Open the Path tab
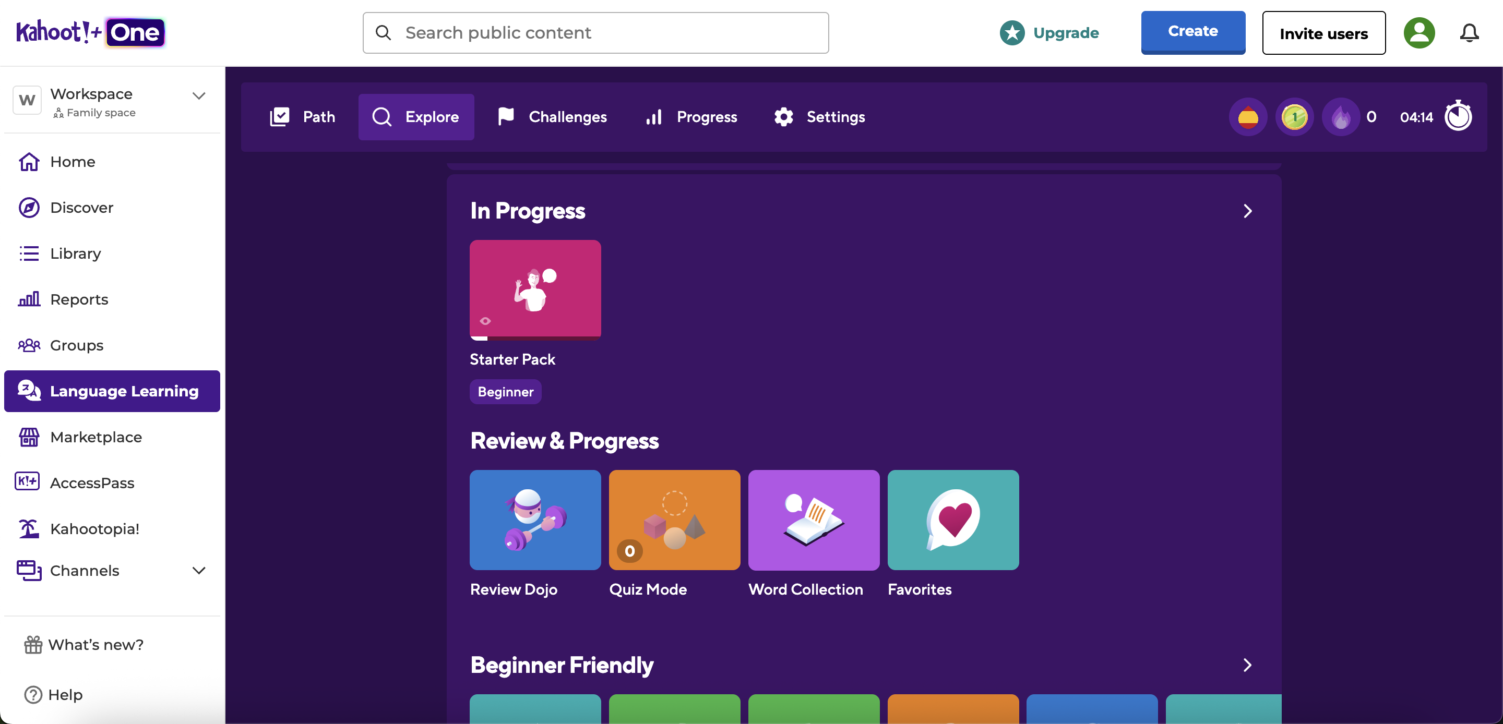 pyautogui.click(x=303, y=117)
